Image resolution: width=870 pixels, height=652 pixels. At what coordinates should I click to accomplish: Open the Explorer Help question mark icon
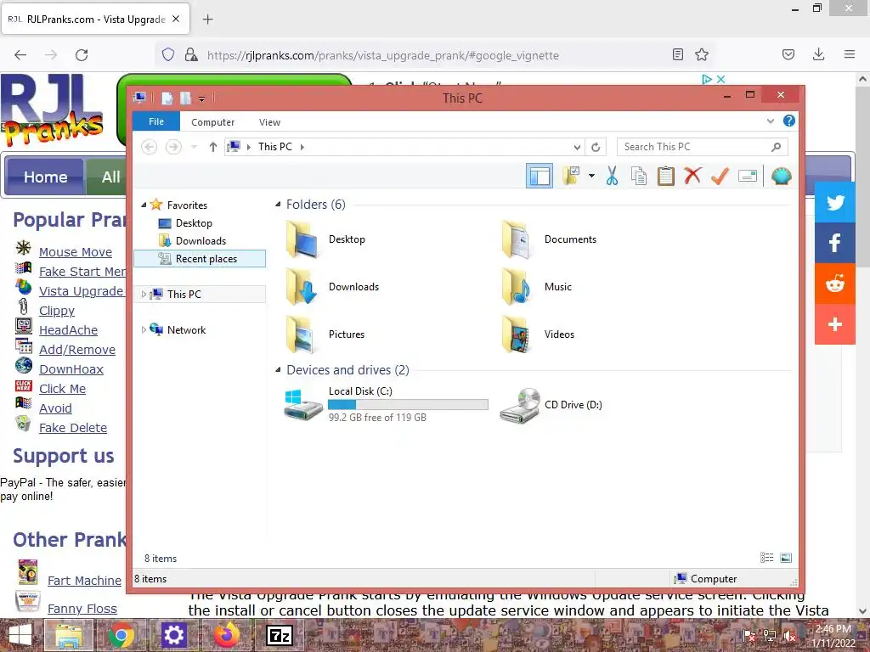tap(789, 121)
